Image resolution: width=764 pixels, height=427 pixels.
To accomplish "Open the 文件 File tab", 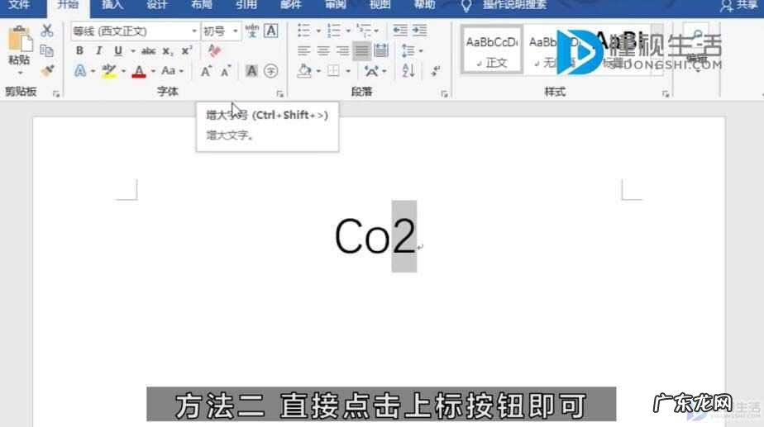I will tap(20, 5).
